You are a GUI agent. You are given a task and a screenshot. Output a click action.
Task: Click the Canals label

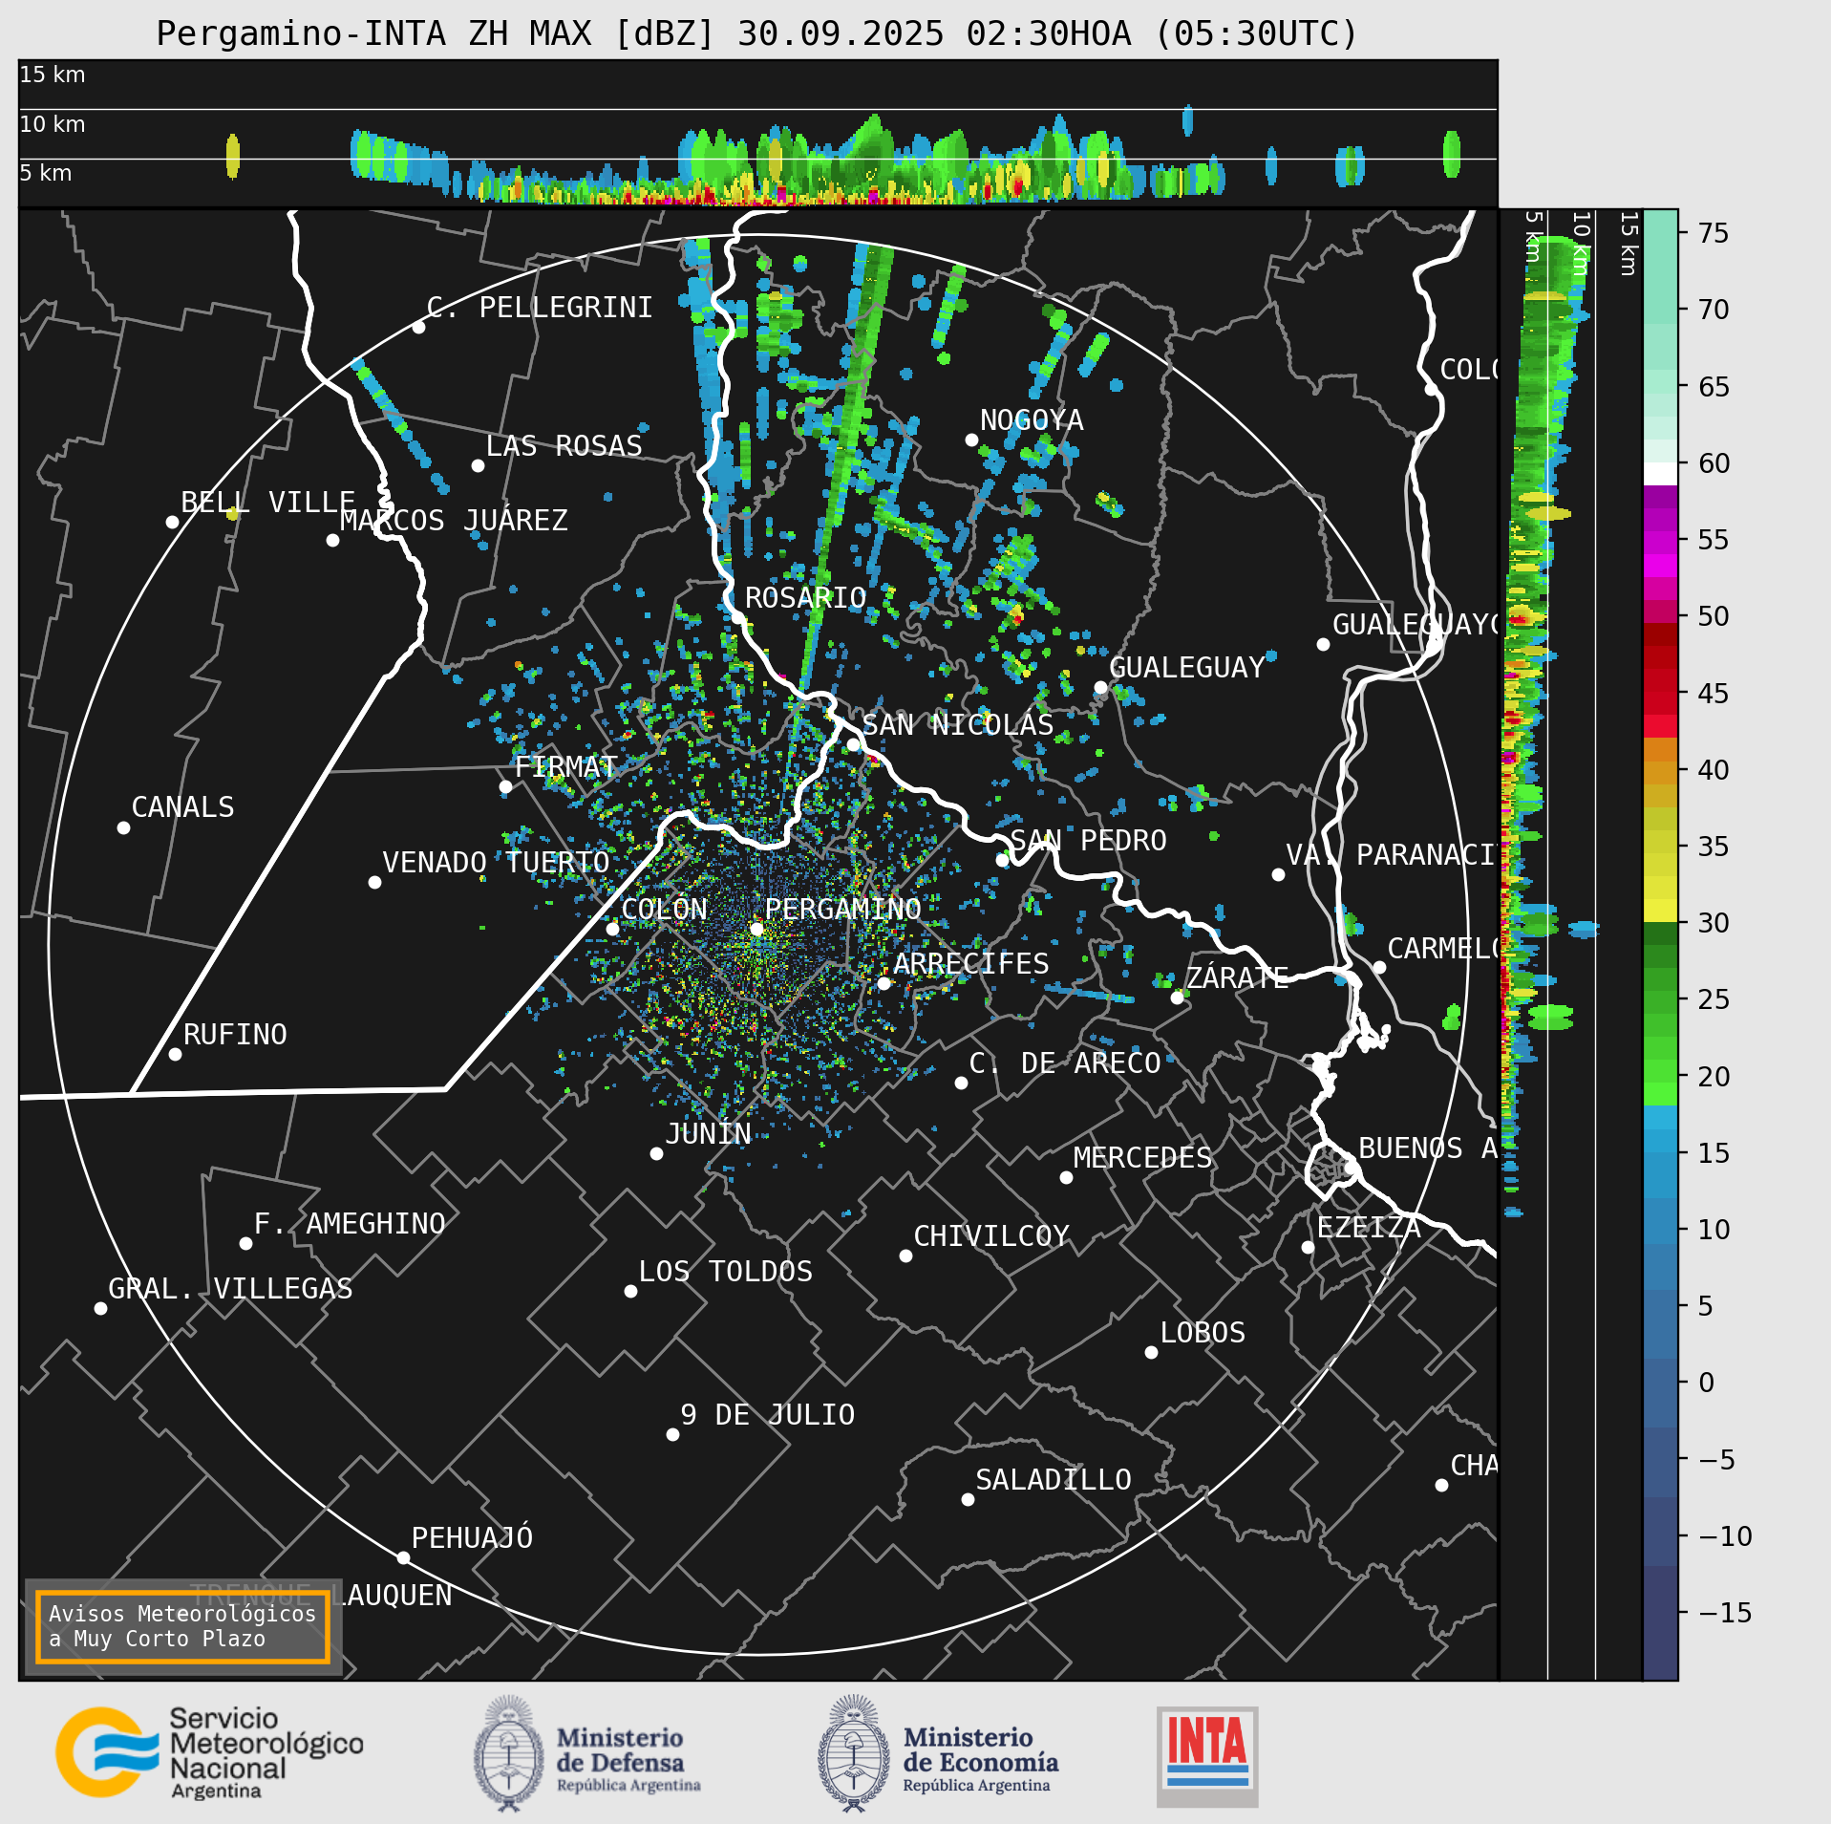click(182, 807)
